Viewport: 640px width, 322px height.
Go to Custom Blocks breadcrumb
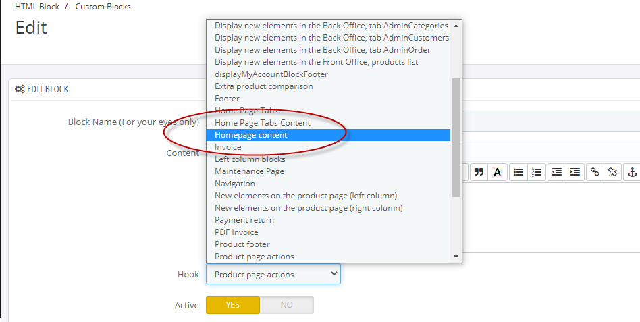pyautogui.click(x=103, y=7)
